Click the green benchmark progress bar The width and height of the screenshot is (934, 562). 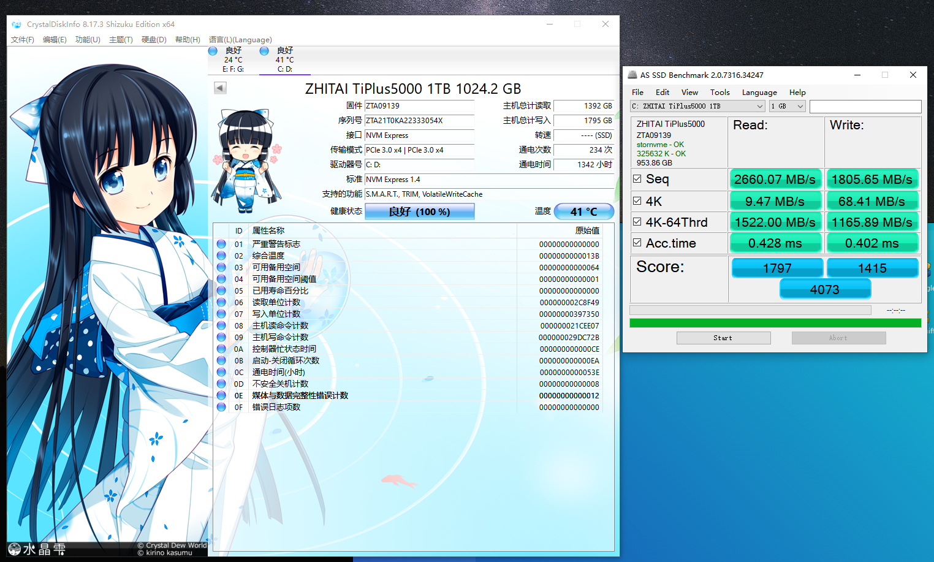tap(775, 323)
